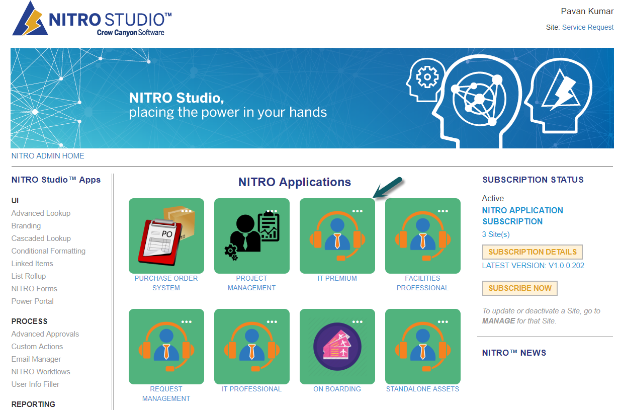The height and width of the screenshot is (410, 618).
Task: Click the SUBSCRIPTION DETAILS button
Action: [x=533, y=252]
